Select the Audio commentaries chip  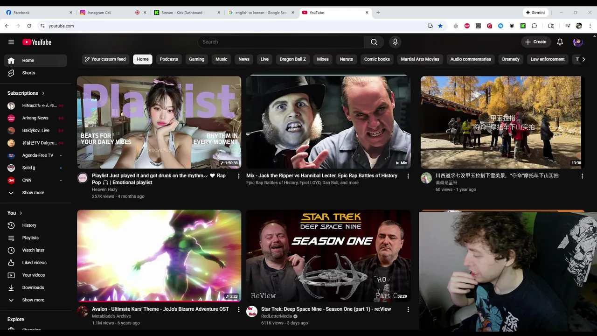(471, 59)
